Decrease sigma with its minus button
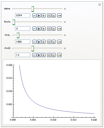This screenshot has width=104, height=128. point(34,15)
